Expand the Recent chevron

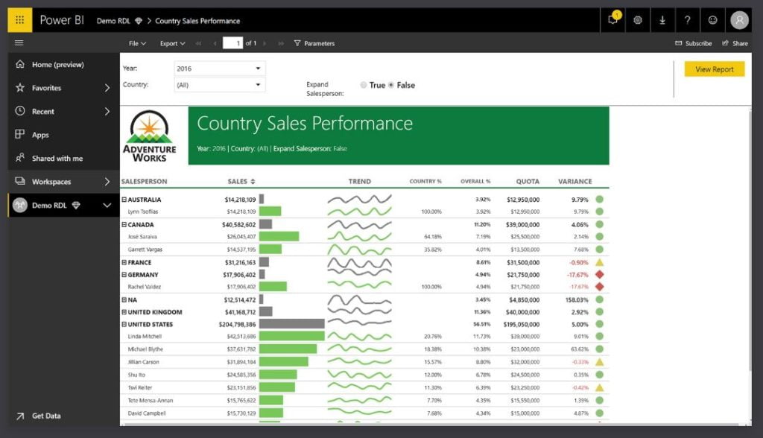tap(107, 111)
